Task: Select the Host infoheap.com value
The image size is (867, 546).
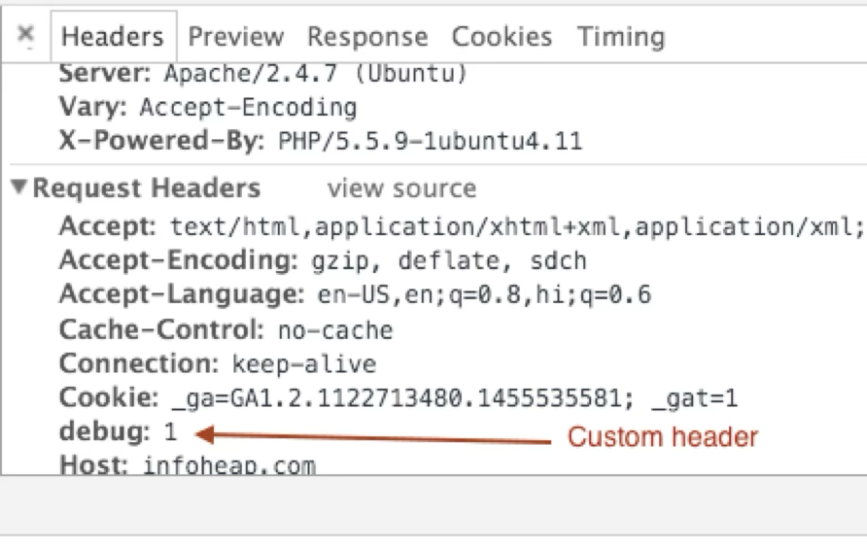Action: coord(229,465)
